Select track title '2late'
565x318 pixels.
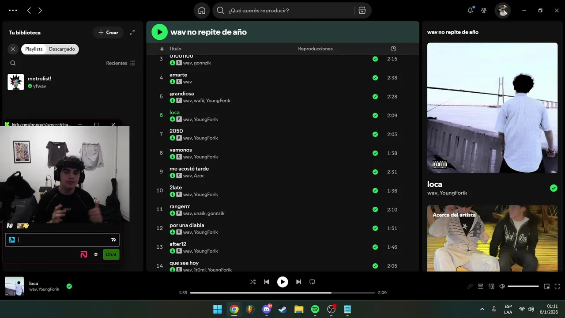click(x=176, y=188)
